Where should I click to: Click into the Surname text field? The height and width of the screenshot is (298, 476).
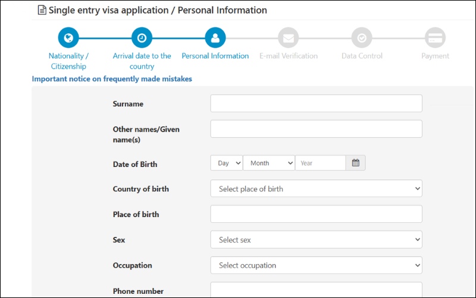pos(316,104)
